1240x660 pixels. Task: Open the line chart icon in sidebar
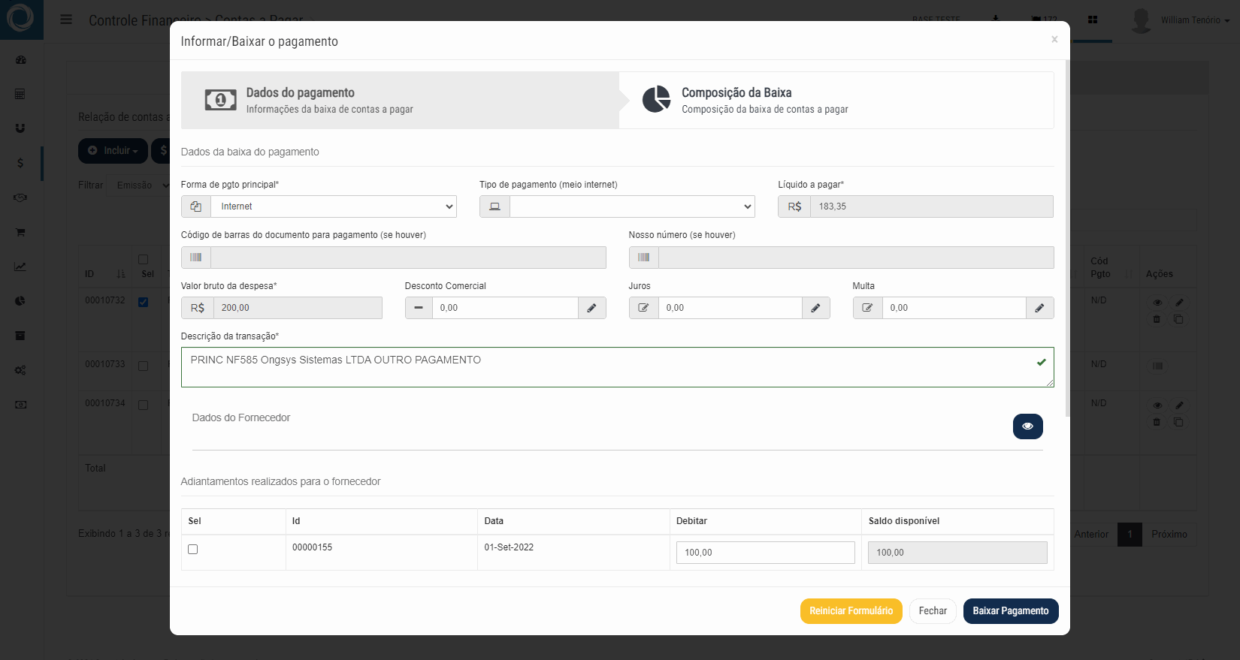coord(20,267)
